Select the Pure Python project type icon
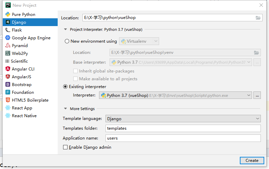Image resolution: width=269 pixels, height=169 pixels. pyautogui.click(x=8, y=14)
